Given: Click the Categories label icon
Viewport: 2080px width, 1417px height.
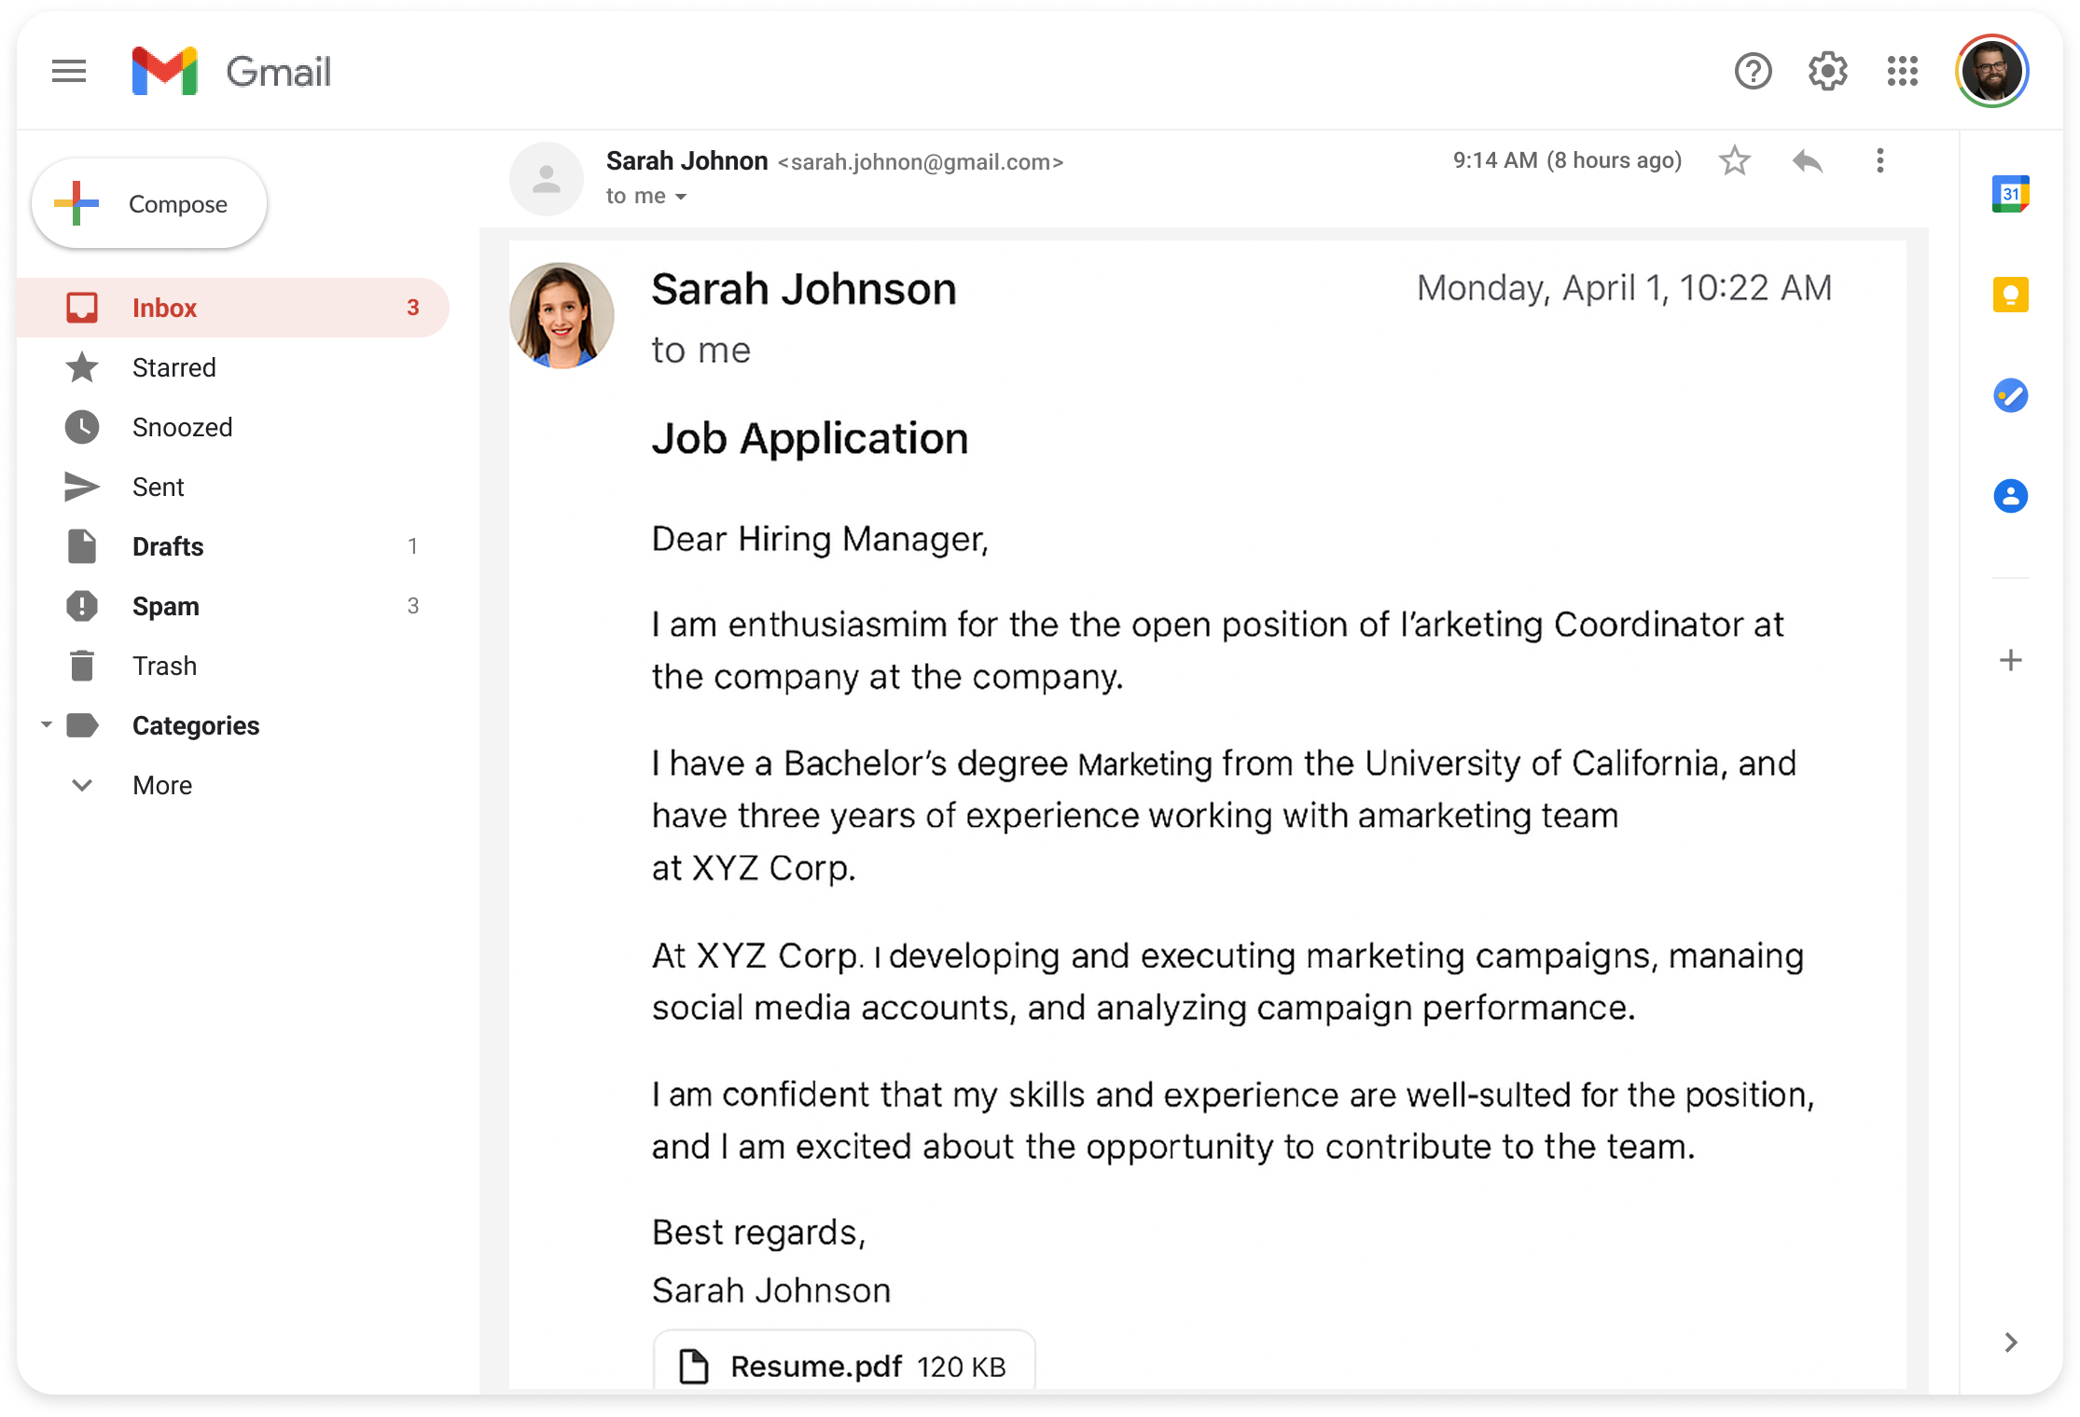Looking at the screenshot, I should click(x=83, y=725).
